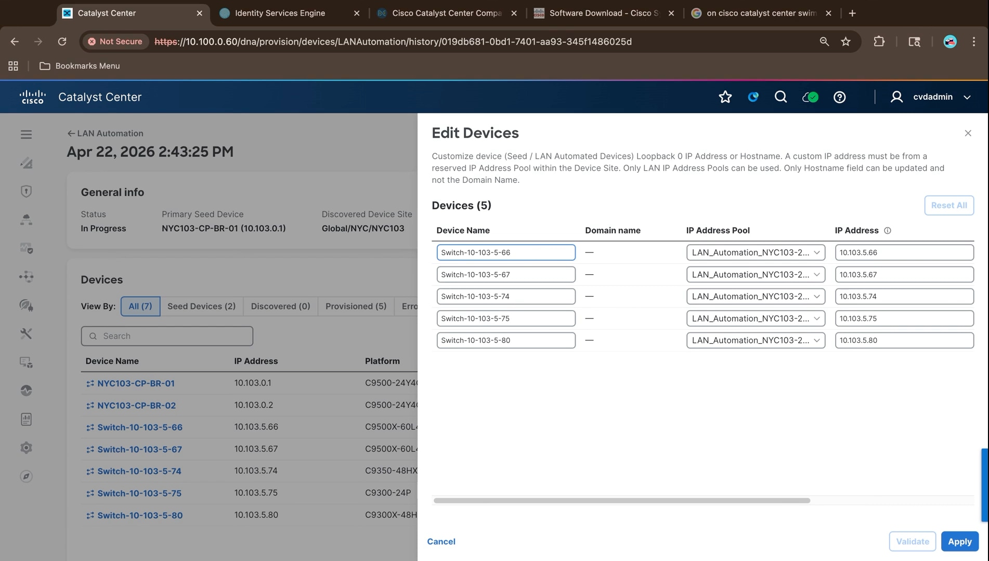Expand IP Address Pool dropdown for Switch-10-103-5-80
The width and height of the screenshot is (989, 561).
pyautogui.click(x=756, y=340)
